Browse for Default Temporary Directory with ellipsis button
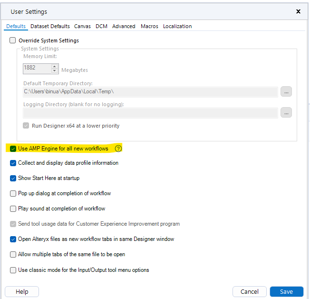Screen dimensions: 310x299 point(286,91)
